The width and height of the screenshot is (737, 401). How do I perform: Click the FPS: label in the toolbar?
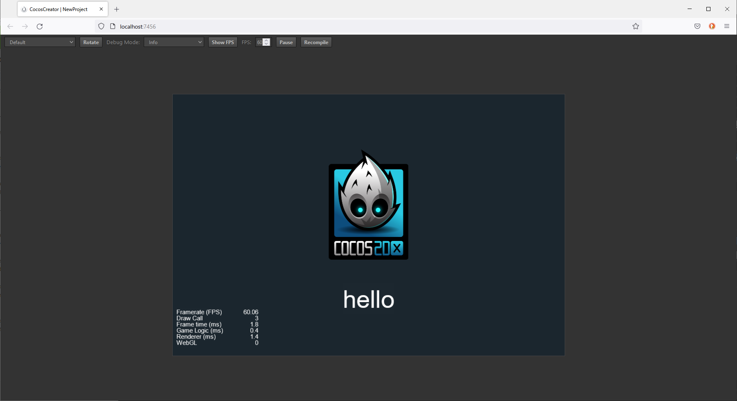246,42
